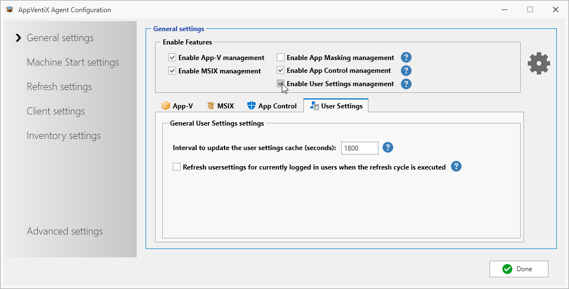Toggle Enable MSIX management checkbox

pyautogui.click(x=172, y=71)
